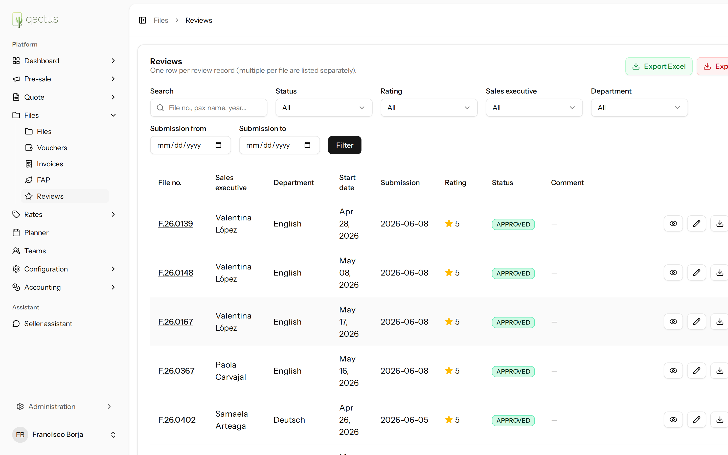Image resolution: width=728 pixels, height=455 pixels.
Task: Expand the Administration menu
Action: click(x=64, y=406)
